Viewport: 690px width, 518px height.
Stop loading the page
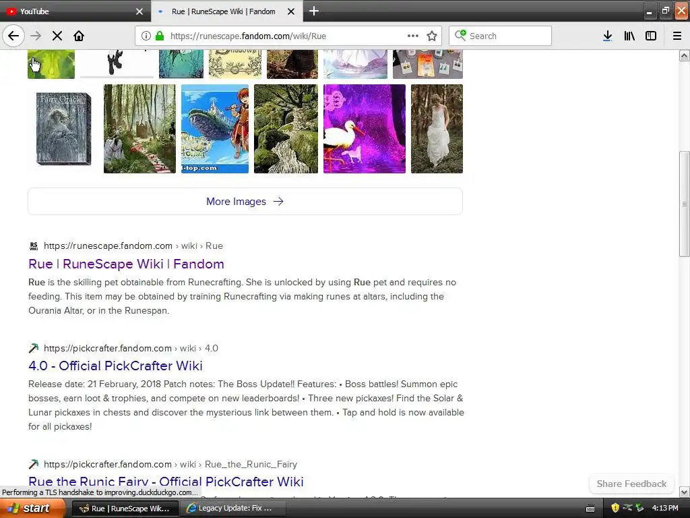pyautogui.click(x=57, y=36)
